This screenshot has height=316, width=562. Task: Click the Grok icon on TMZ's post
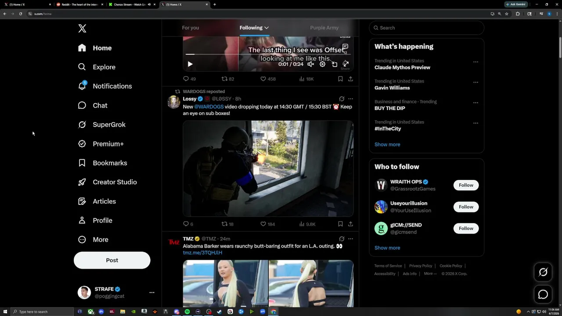pyautogui.click(x=342, y=239)
